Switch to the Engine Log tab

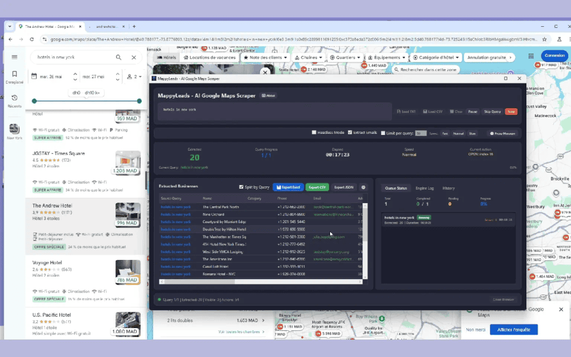tap(424, 188)
